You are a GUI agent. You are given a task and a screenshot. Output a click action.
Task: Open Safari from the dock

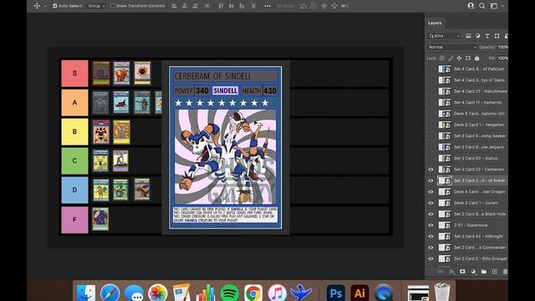tap(110, 293)
